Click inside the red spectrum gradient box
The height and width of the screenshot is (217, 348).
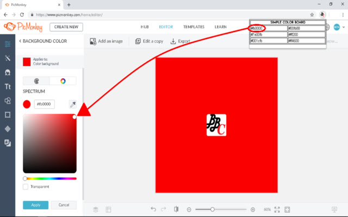tap(49, 143)
